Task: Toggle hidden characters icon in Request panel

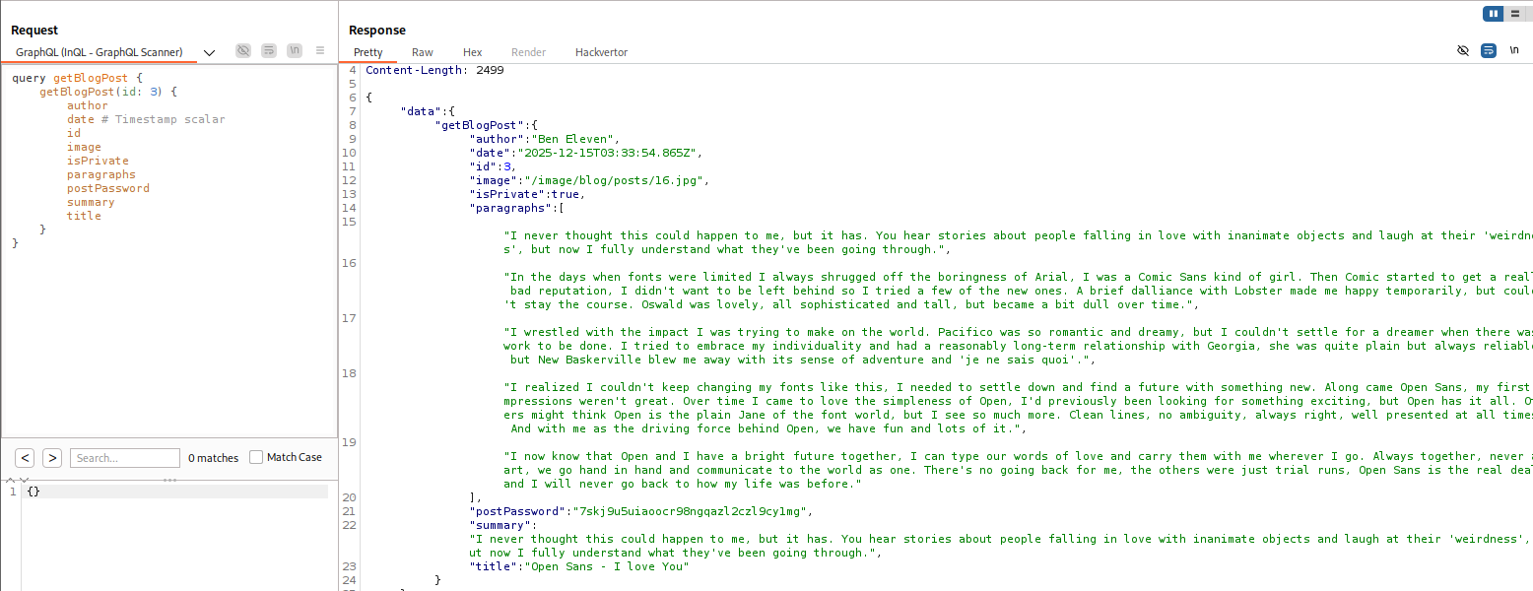Action: 243,51
